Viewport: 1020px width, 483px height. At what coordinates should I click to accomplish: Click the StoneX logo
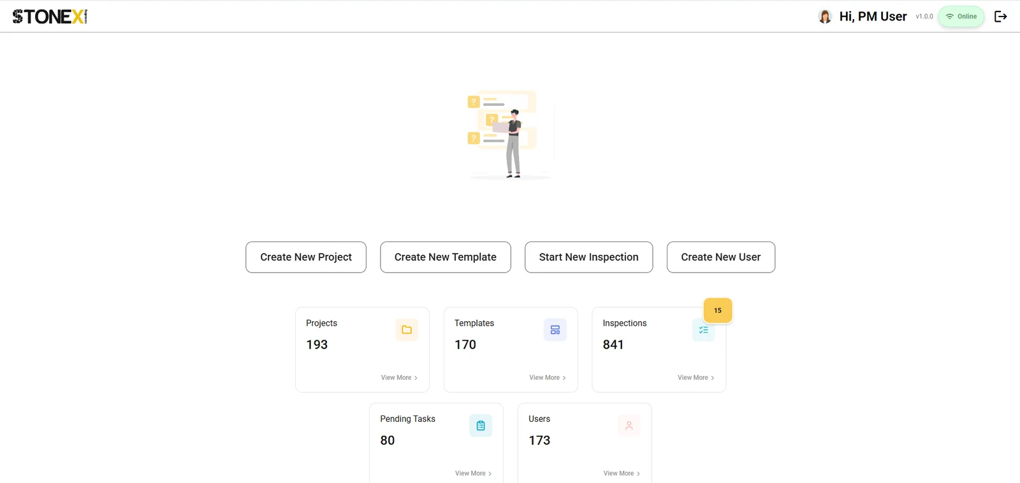[50, 17]
